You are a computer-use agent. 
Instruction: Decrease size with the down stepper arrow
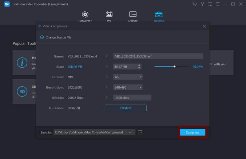139,68
